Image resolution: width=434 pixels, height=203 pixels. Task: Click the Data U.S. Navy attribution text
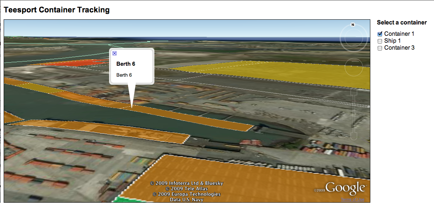[187, 200]
